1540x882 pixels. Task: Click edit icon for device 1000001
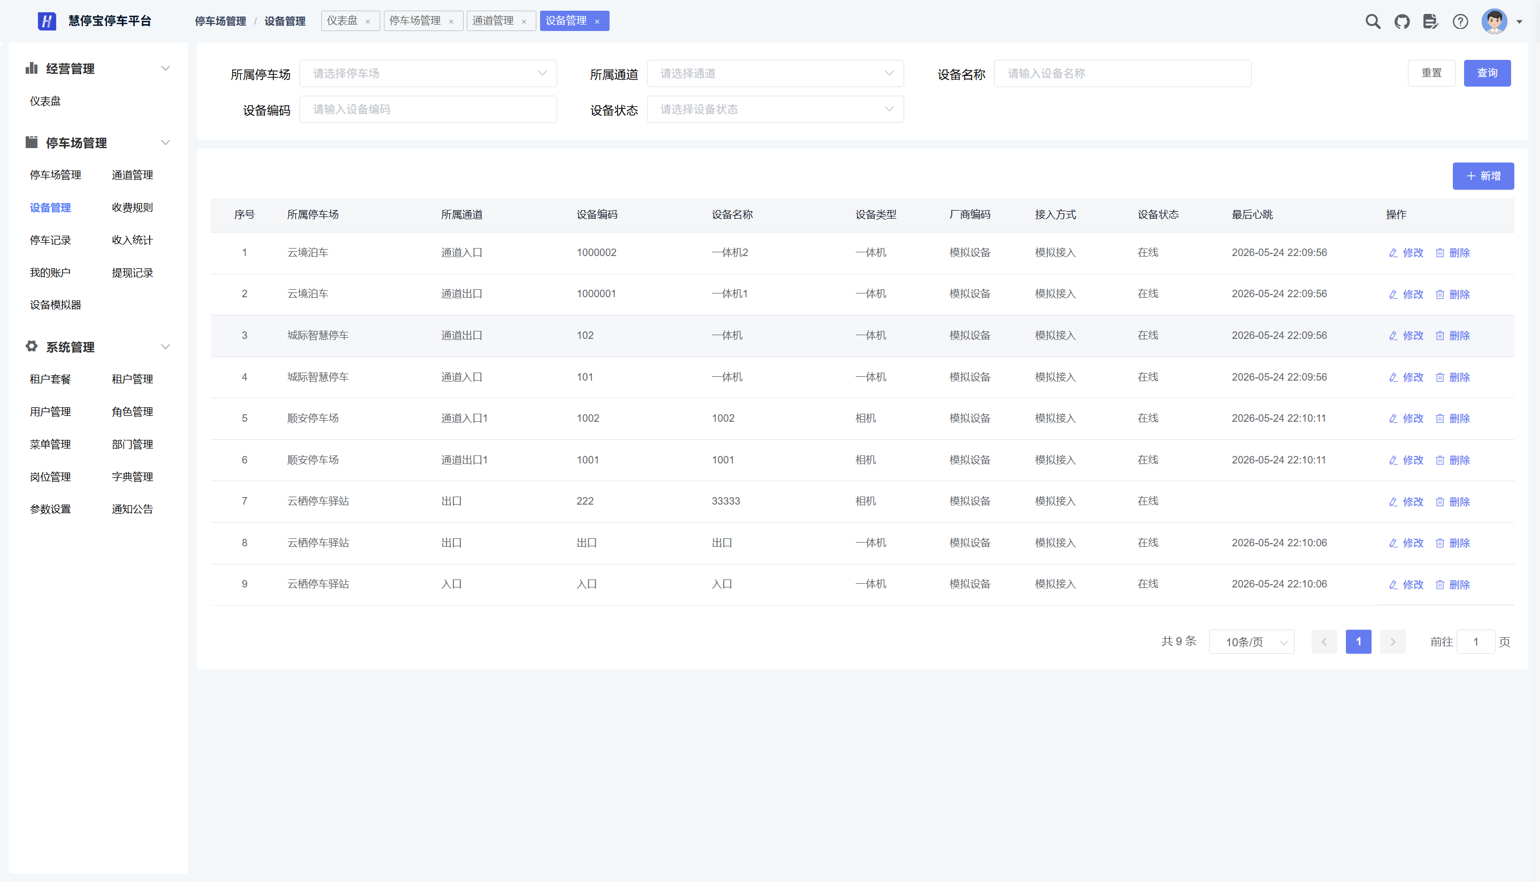pyautogui.click(x=1393, y=295)
